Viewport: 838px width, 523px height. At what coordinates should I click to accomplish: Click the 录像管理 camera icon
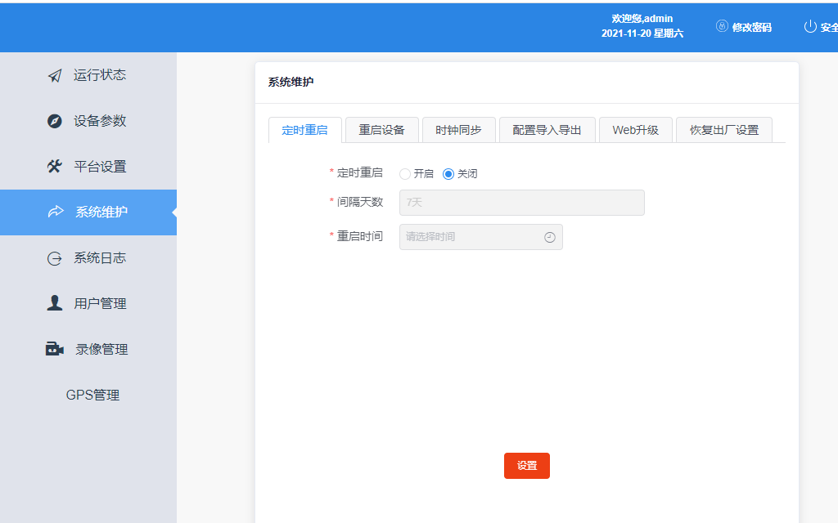(x=54, y=349)
